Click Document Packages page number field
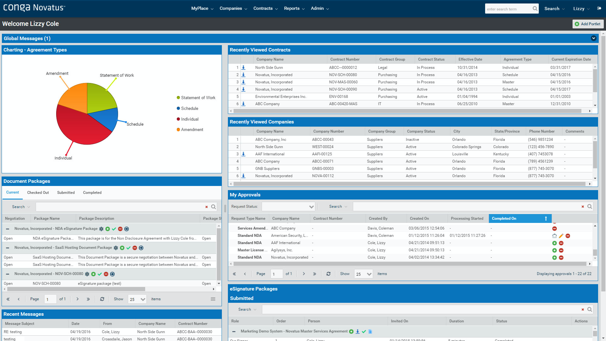 (50, 299)
